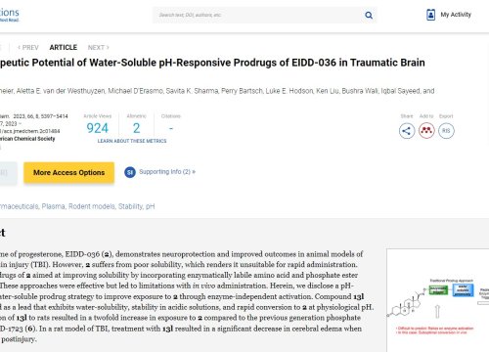The width and height of the screenshot is (489, 352).
Task: Open the 924 article views metric
Action: (97, 128)
